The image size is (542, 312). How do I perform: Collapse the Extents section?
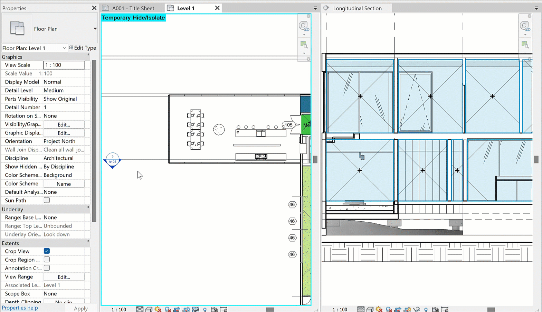coord(88,241)
